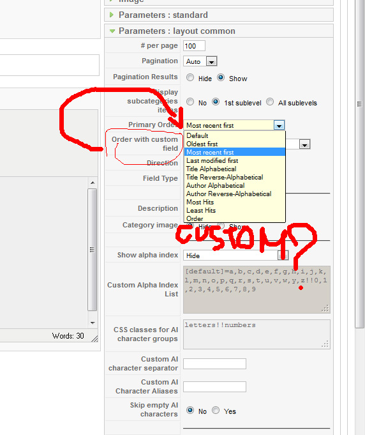Choose Order option in list
The width and height of the screenshot is (365, 435).
click(x=234, y=218)
